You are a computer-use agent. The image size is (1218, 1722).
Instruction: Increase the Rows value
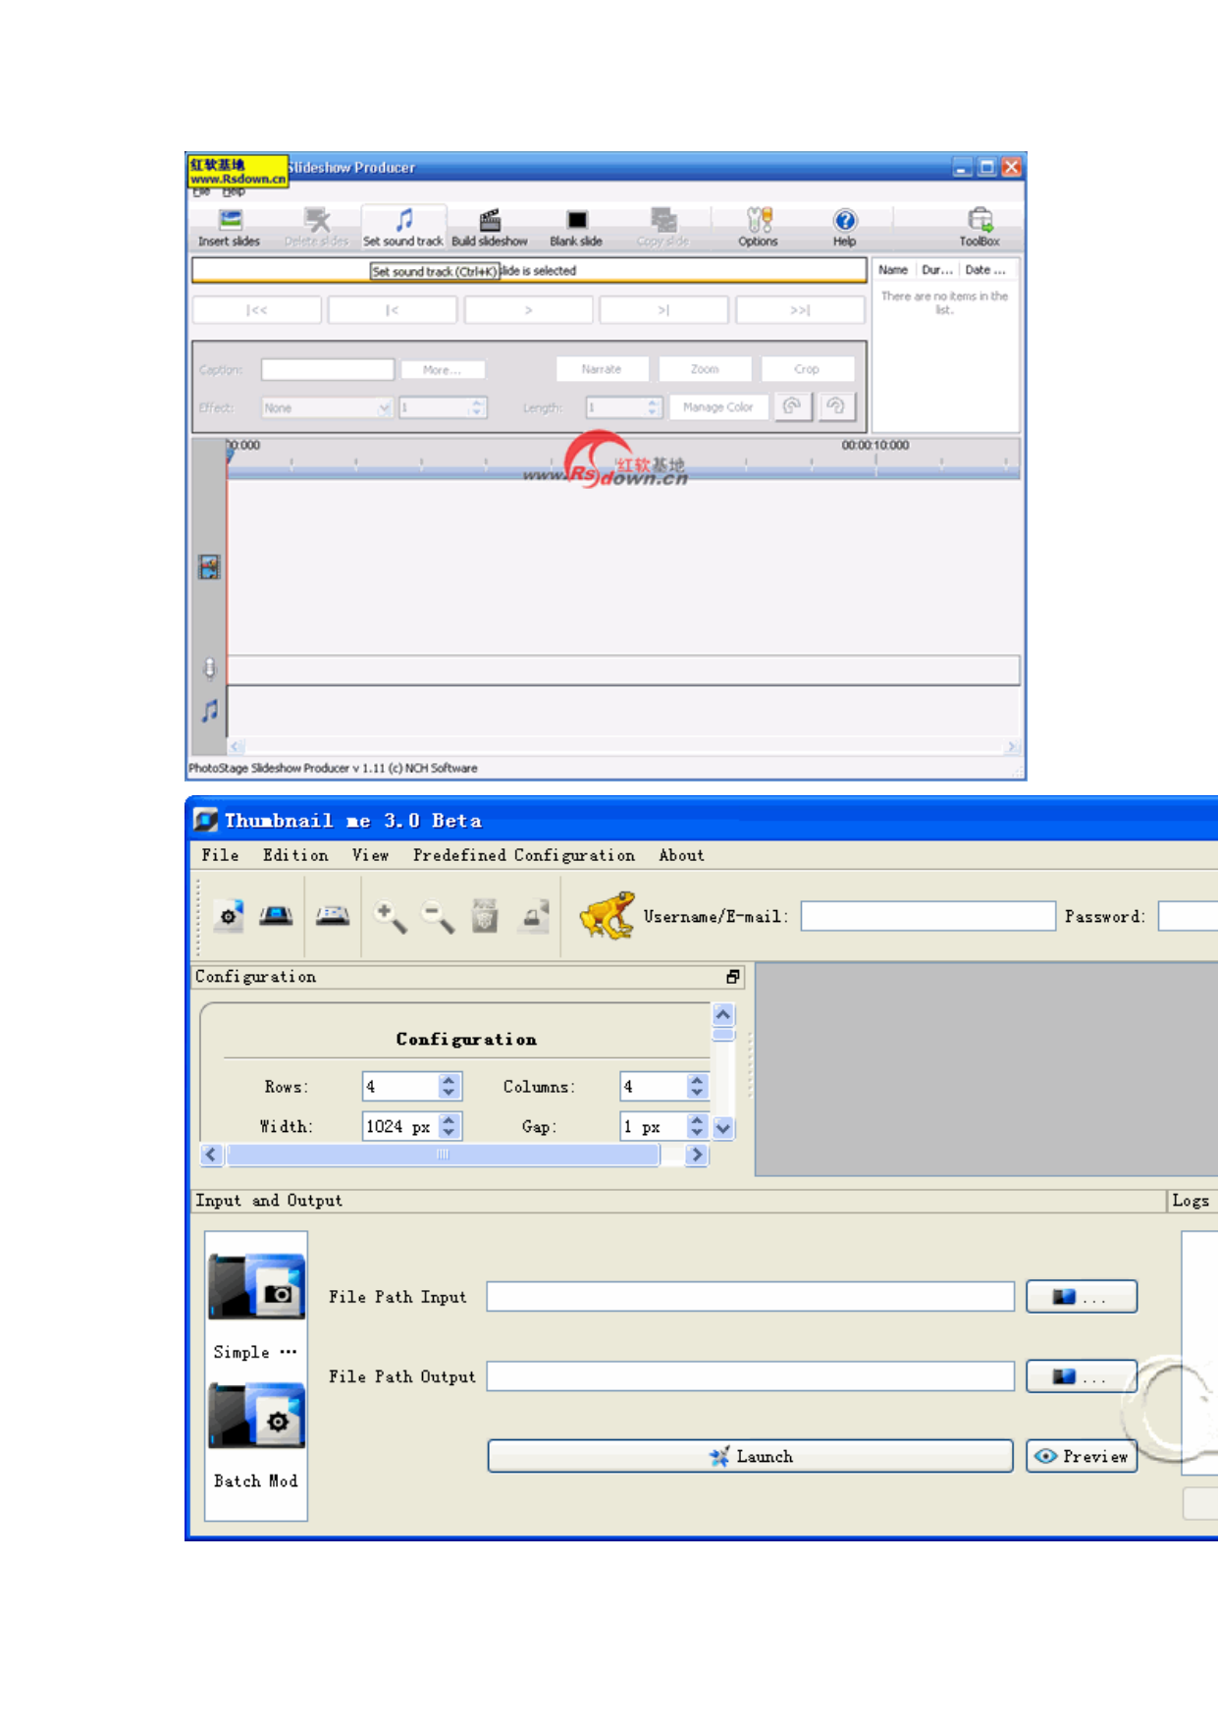(x=450, y=1081)
